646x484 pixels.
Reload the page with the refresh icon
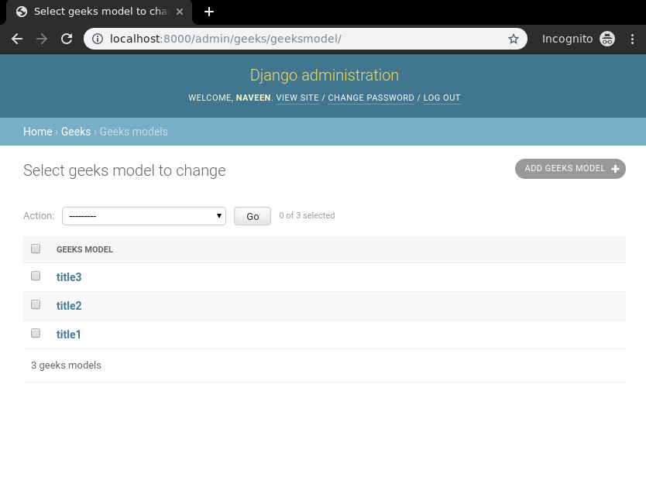[67, 39]
